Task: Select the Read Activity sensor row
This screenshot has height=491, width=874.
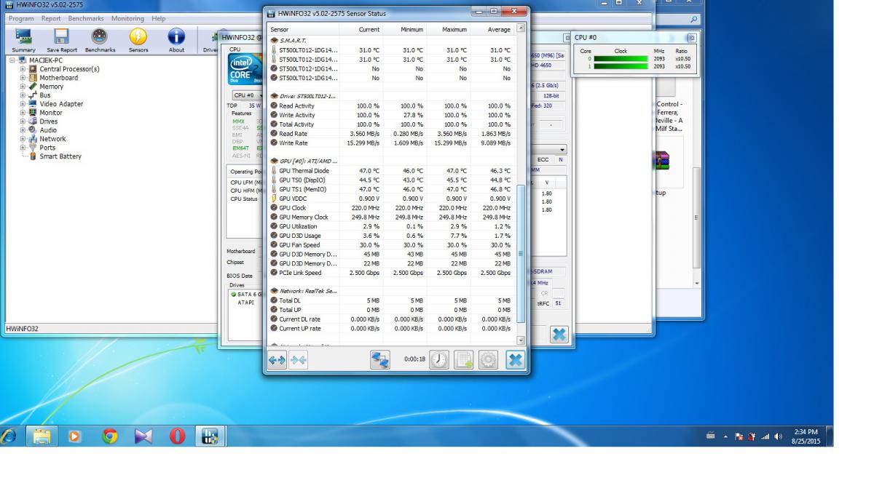Action: tap(391, 106)
